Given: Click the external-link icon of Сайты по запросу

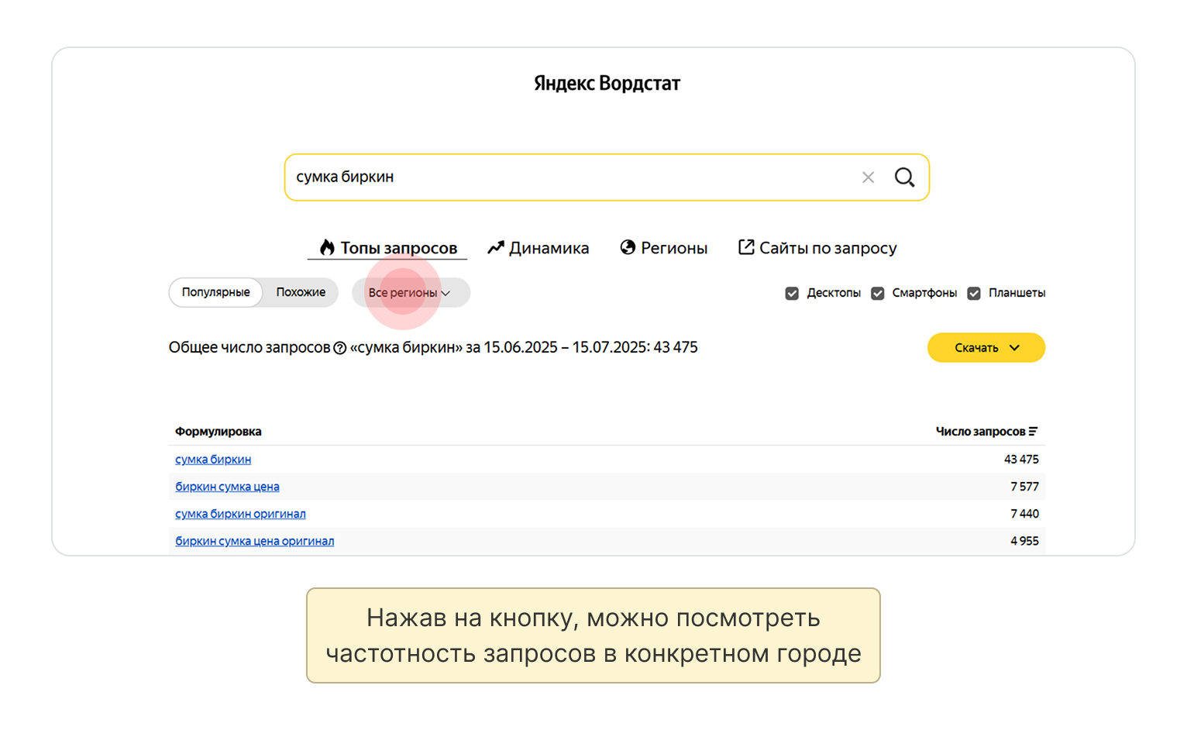Looking at the screenshot, I should pyautogui.click(x=746, y=247).
